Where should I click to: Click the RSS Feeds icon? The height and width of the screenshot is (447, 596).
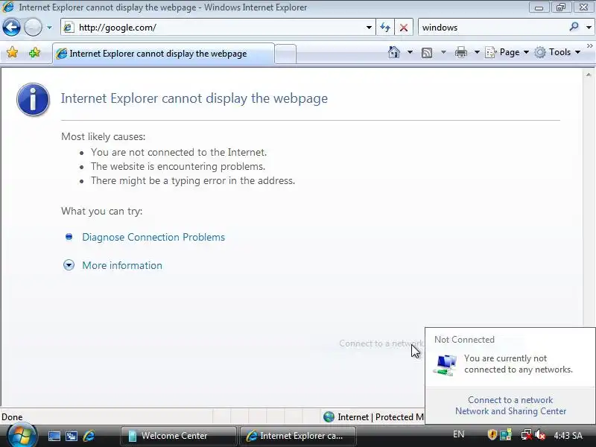[x=427, y=52]
